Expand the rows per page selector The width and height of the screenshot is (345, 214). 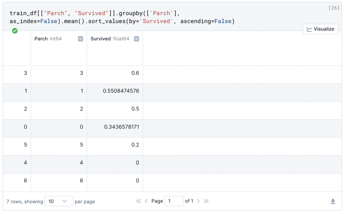[59, 201]
